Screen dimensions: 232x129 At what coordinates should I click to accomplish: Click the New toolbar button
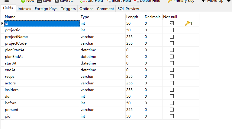27,1
